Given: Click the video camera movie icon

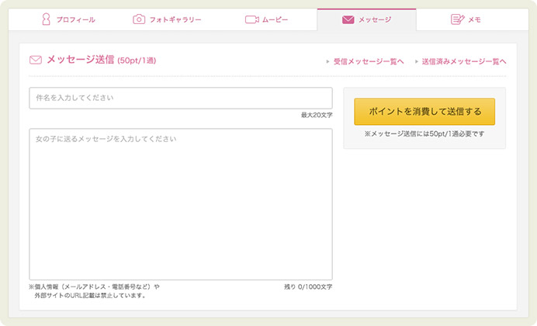Looking at the screenshot, I should pyautogui.click(x=251, y=19).
